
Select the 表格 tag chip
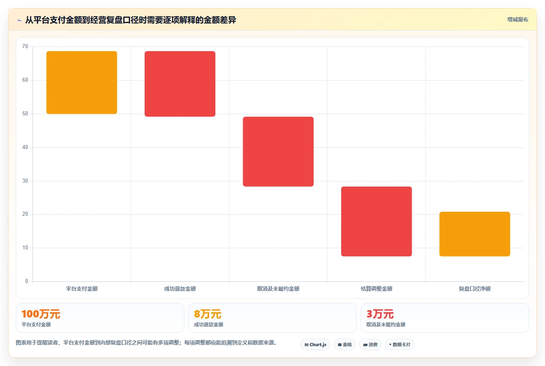(345, 345)
